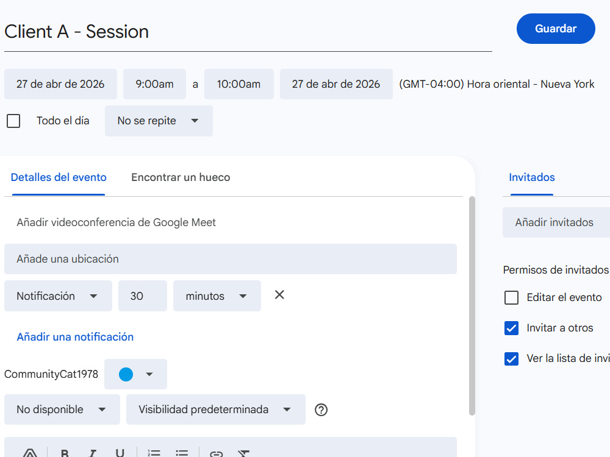The image size is (610, 457).
Task: Uncheck Invitar a otros permission
Action: [511, 328]
